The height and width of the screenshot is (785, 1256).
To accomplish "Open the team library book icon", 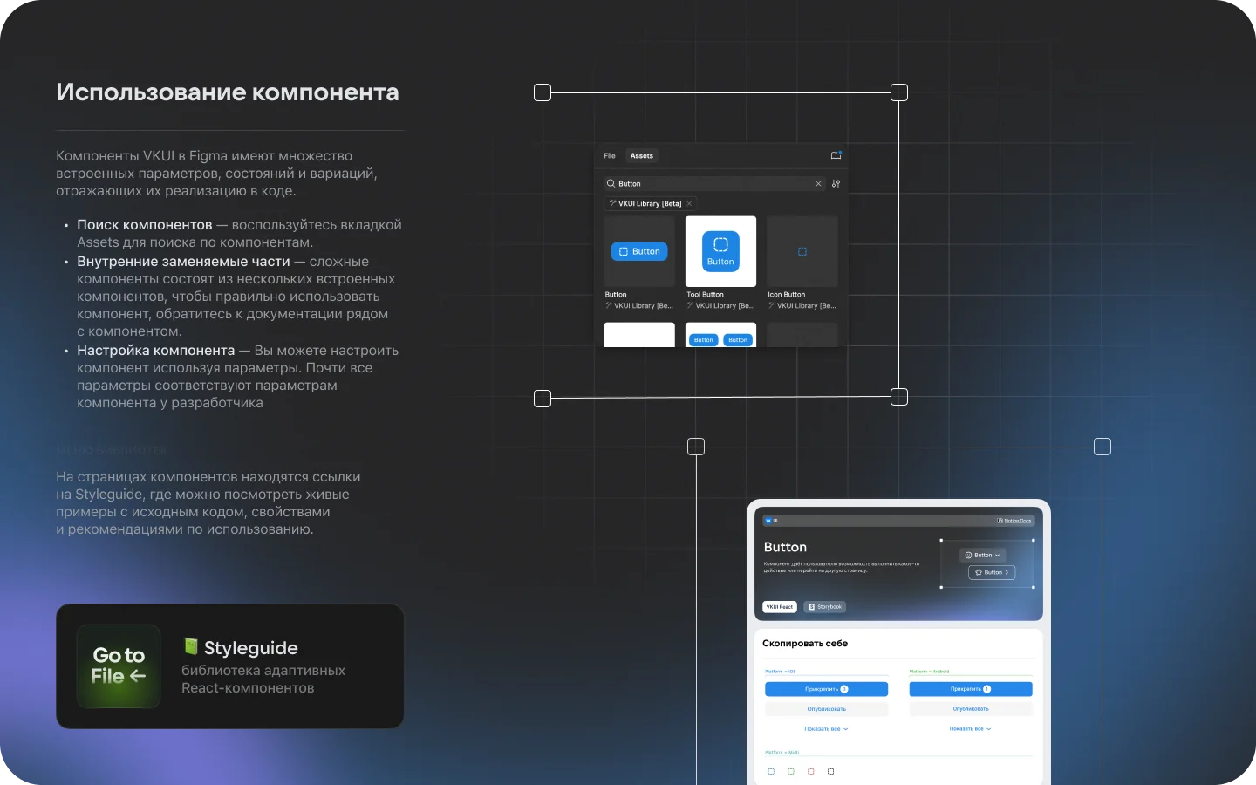I will click(x=836, y=155).
